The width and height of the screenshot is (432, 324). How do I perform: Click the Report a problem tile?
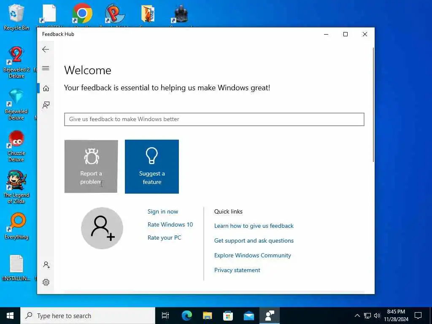point(91,166)
